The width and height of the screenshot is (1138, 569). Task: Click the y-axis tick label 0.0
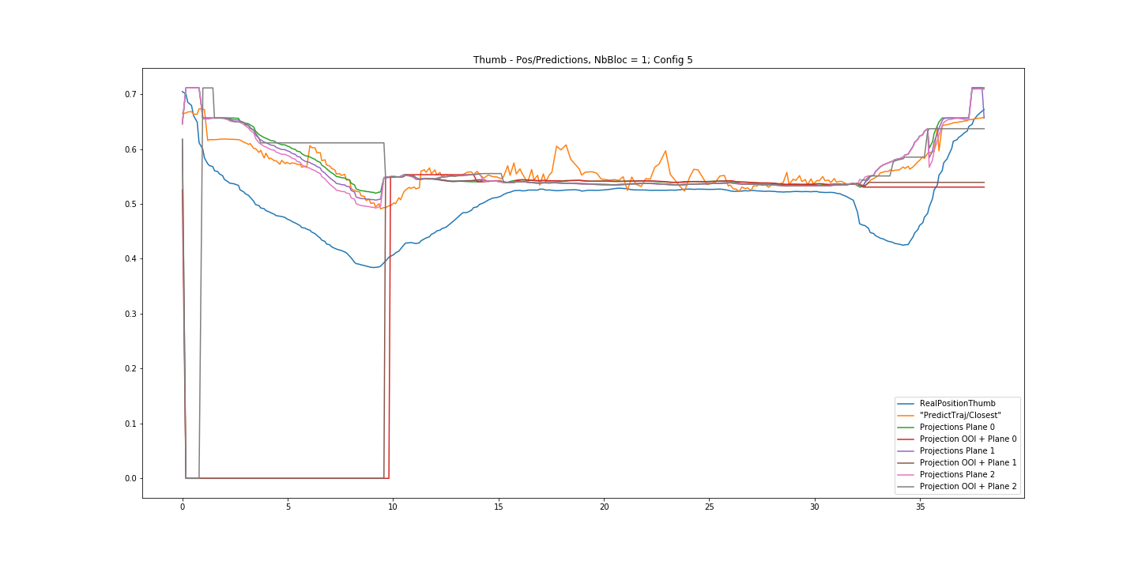pyautogui.click(x=128, y=478)
